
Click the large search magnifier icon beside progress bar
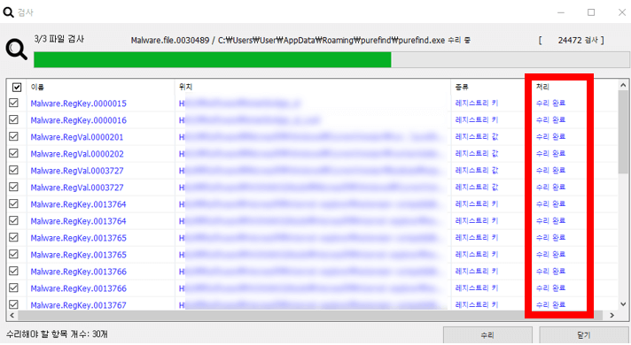tap(17, 50)
